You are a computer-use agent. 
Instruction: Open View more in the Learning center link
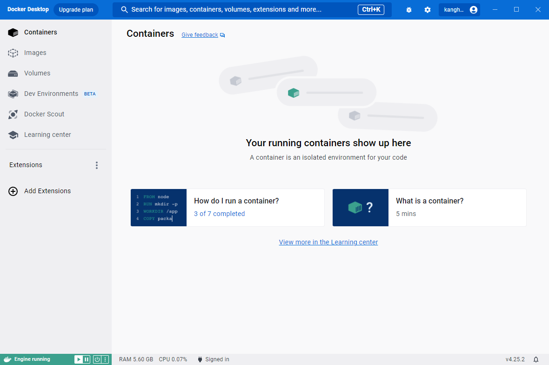(x=328, y=243)
